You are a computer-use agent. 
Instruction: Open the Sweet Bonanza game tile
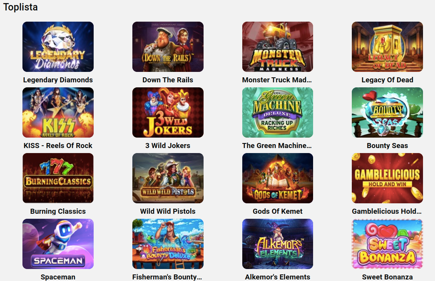[387, 244]
